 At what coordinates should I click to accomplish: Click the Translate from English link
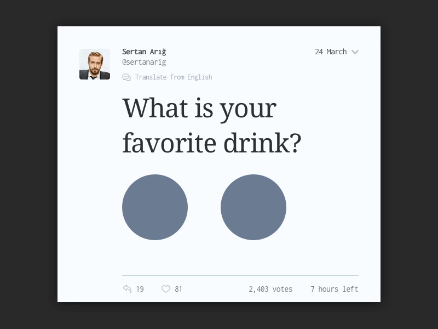[x=174, y=77]
